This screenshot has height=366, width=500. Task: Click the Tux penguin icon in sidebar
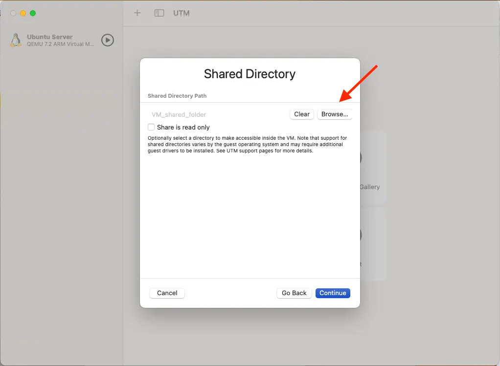(16, 40)
